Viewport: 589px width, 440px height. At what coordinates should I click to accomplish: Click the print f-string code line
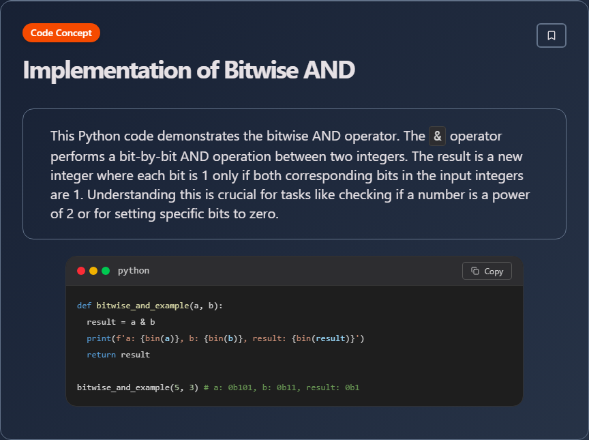[x=226, y=338]
